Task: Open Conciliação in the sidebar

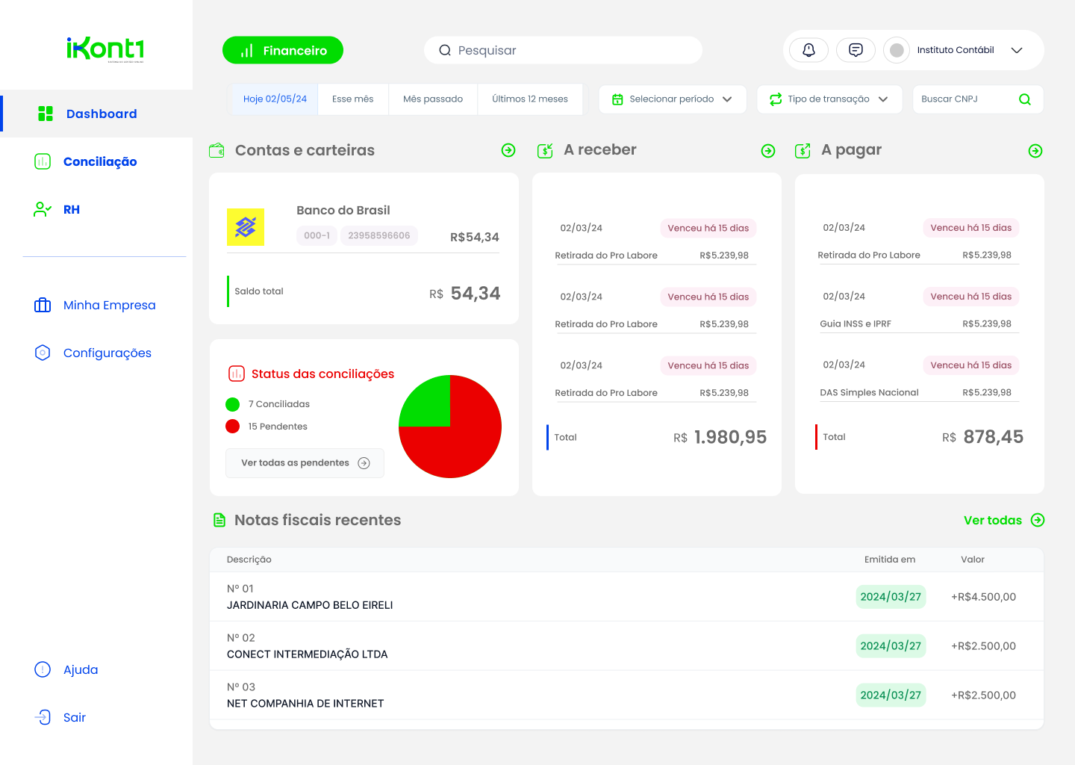Action: (x=99, y=161)
